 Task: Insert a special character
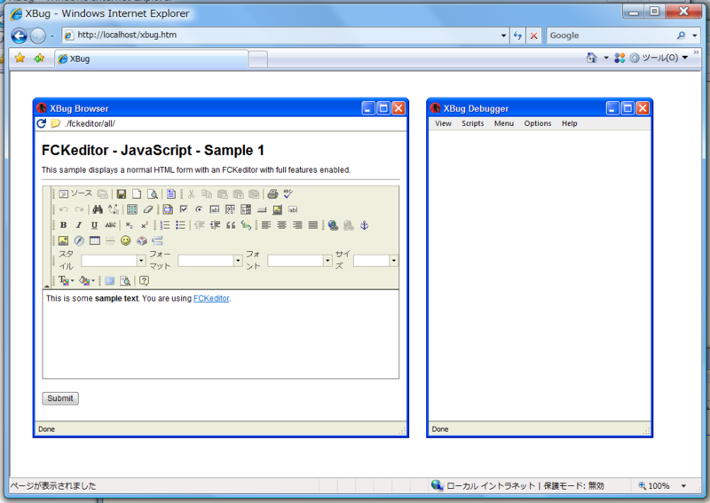[141, 240]
